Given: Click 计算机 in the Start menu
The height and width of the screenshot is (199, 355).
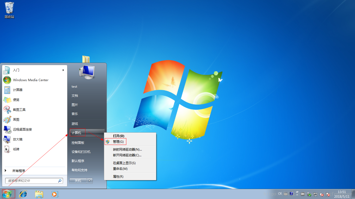Looking at the screenshot, I should pos(87,133).
